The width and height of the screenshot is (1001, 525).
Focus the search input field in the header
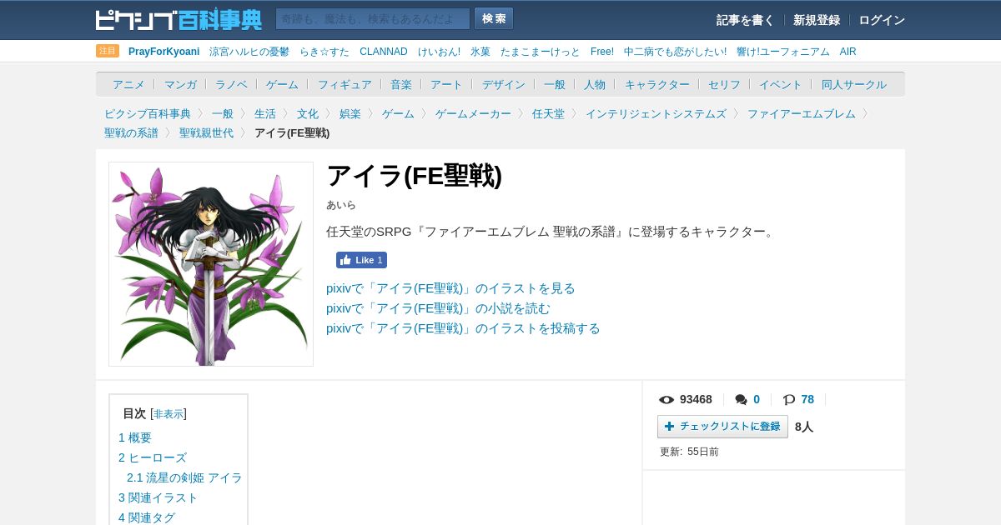tap(373, 19)
